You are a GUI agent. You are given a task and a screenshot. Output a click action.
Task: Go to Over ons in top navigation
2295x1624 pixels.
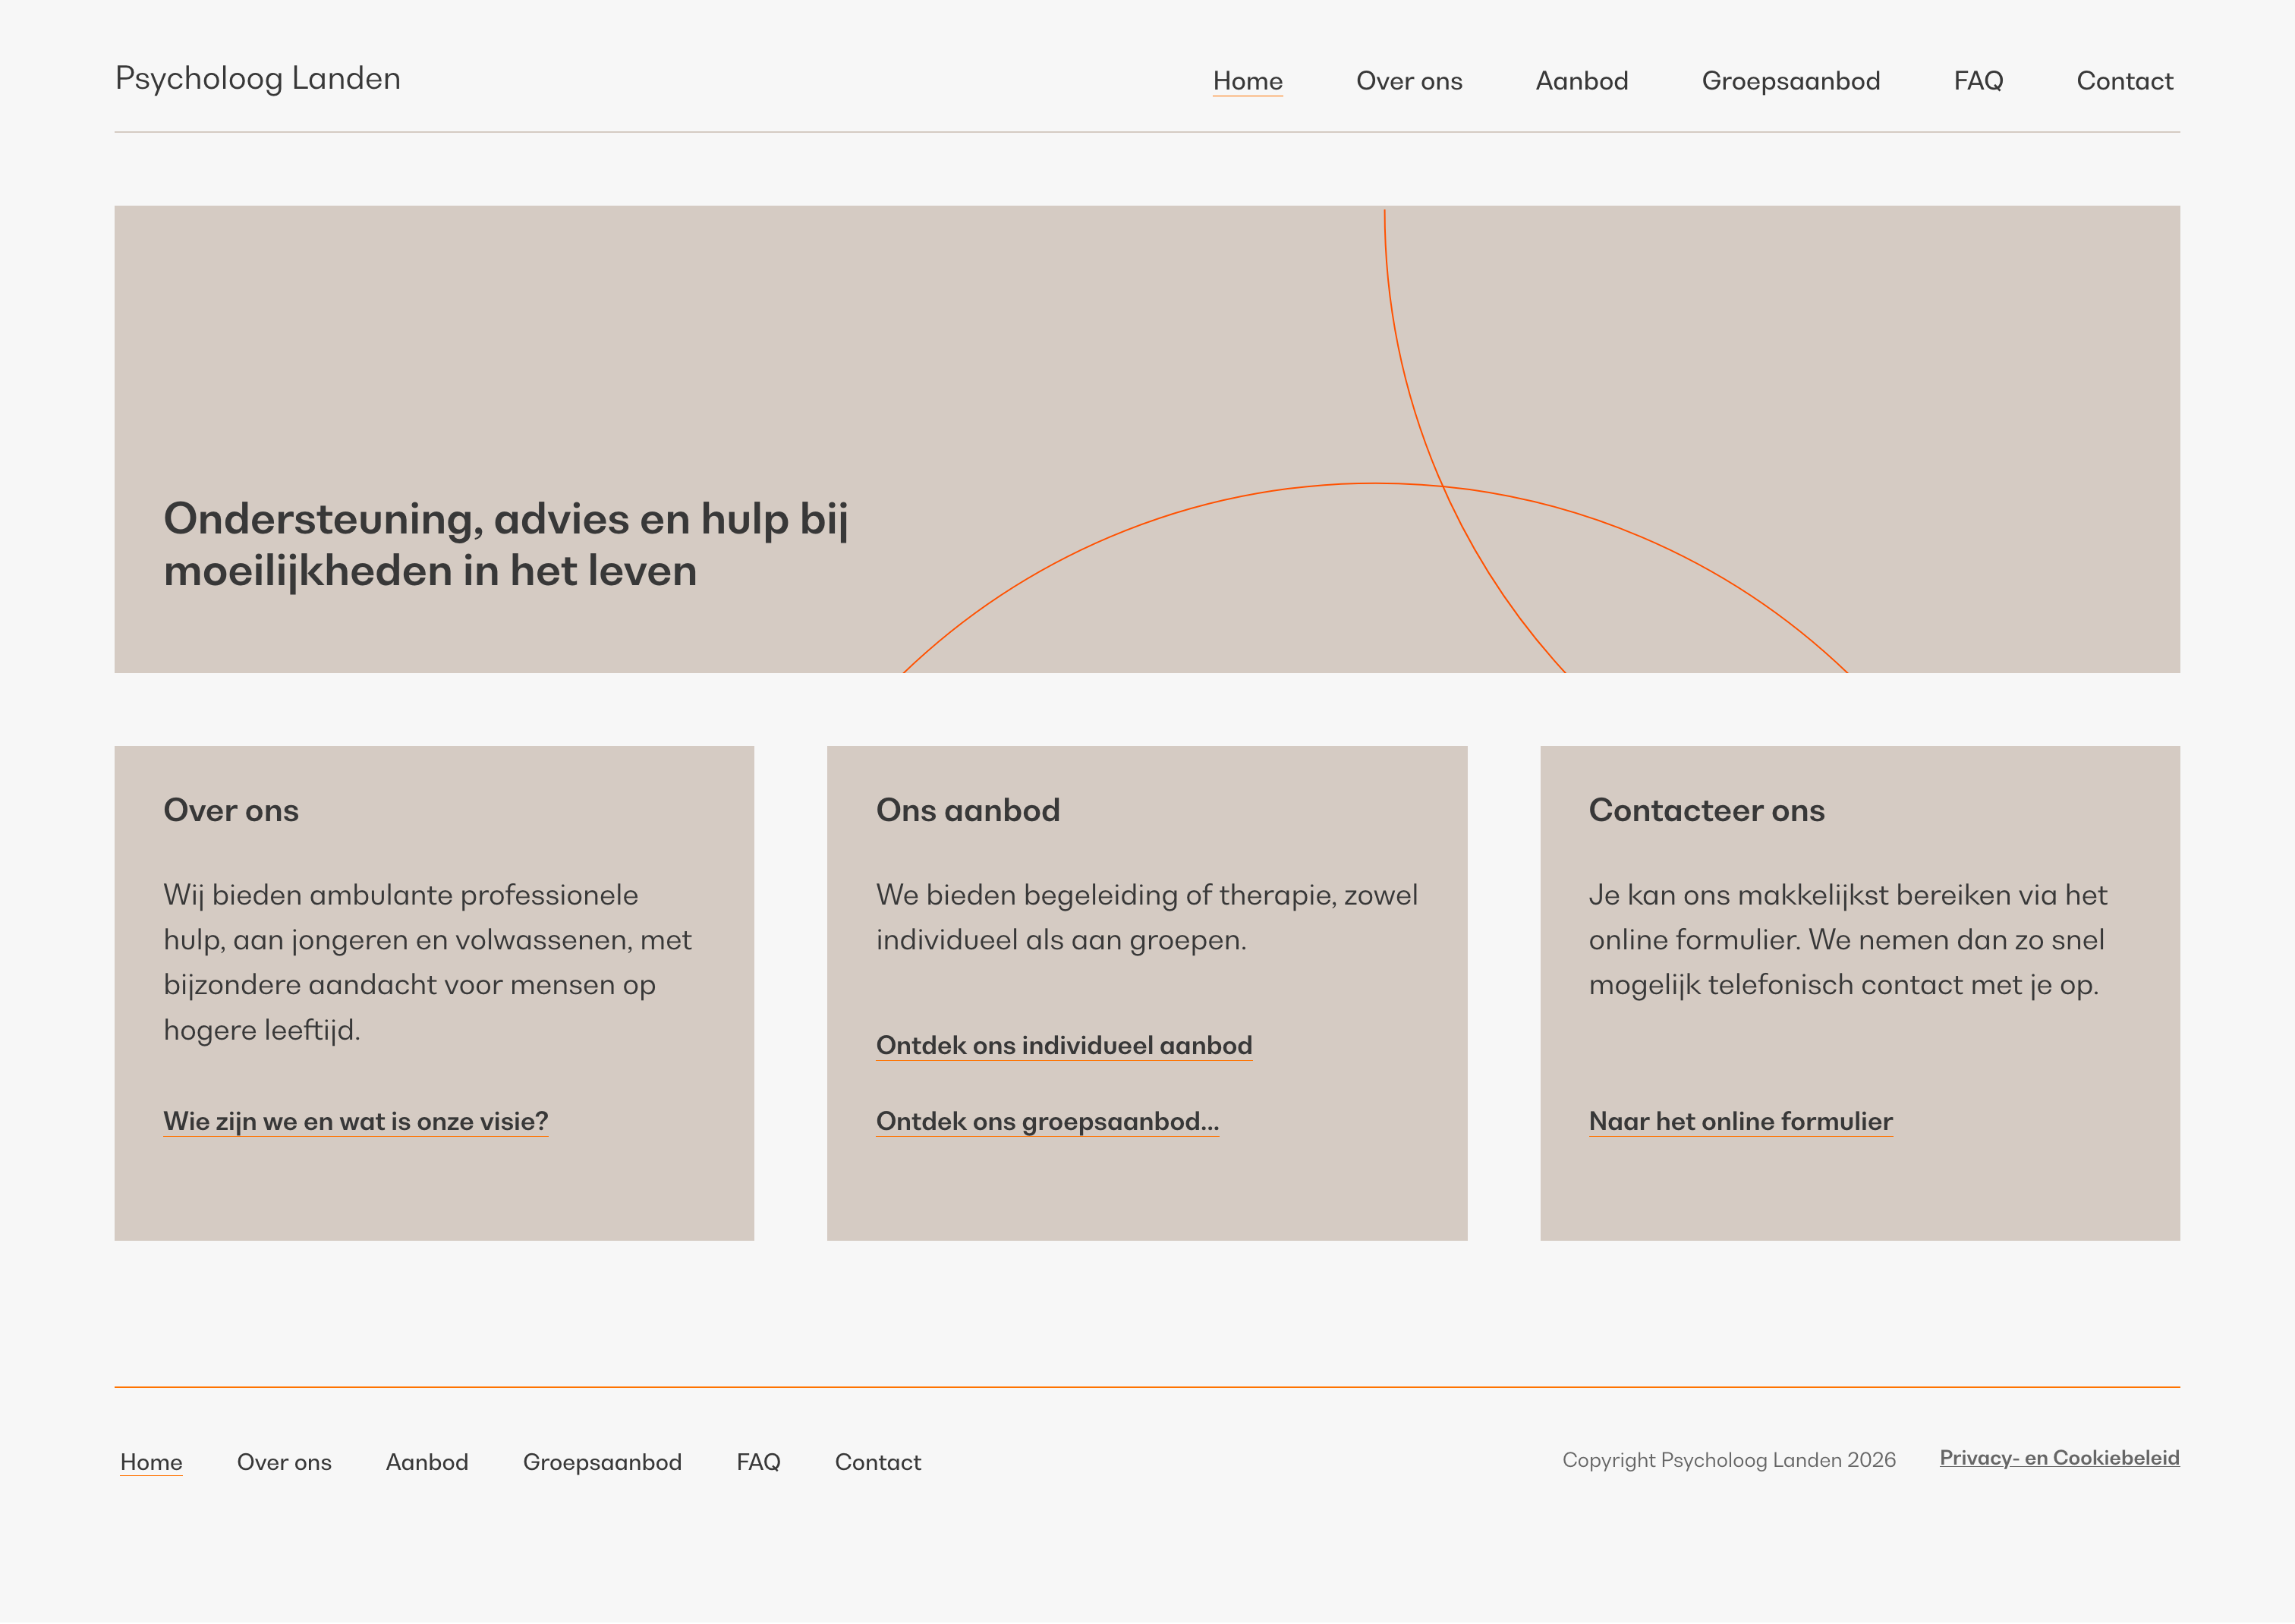[x=1408, y=81]
